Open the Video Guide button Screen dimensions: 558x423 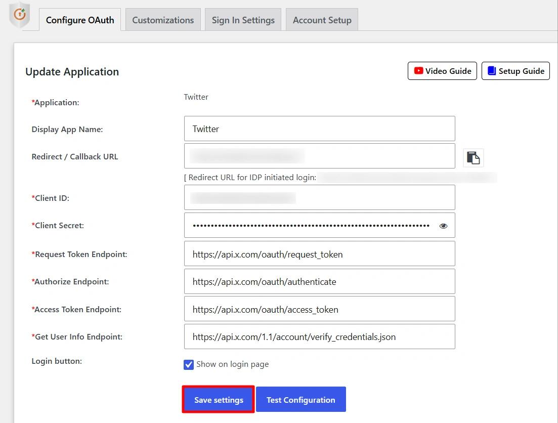442,71
